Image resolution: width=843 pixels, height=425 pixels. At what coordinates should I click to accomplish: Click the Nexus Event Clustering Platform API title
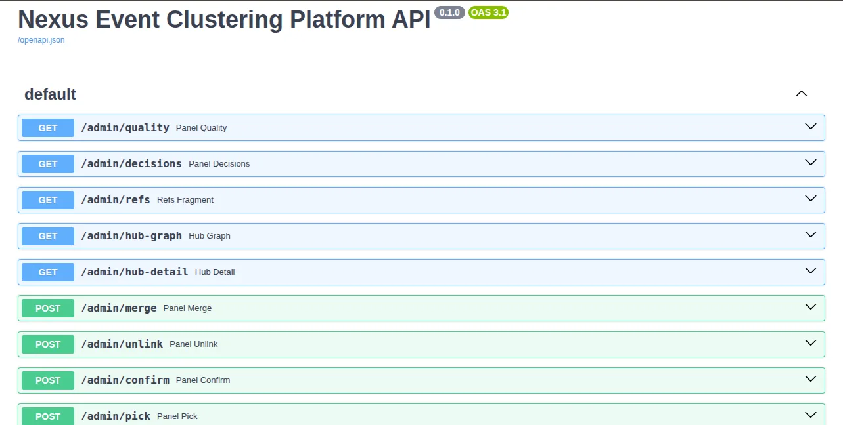point(224,20)
